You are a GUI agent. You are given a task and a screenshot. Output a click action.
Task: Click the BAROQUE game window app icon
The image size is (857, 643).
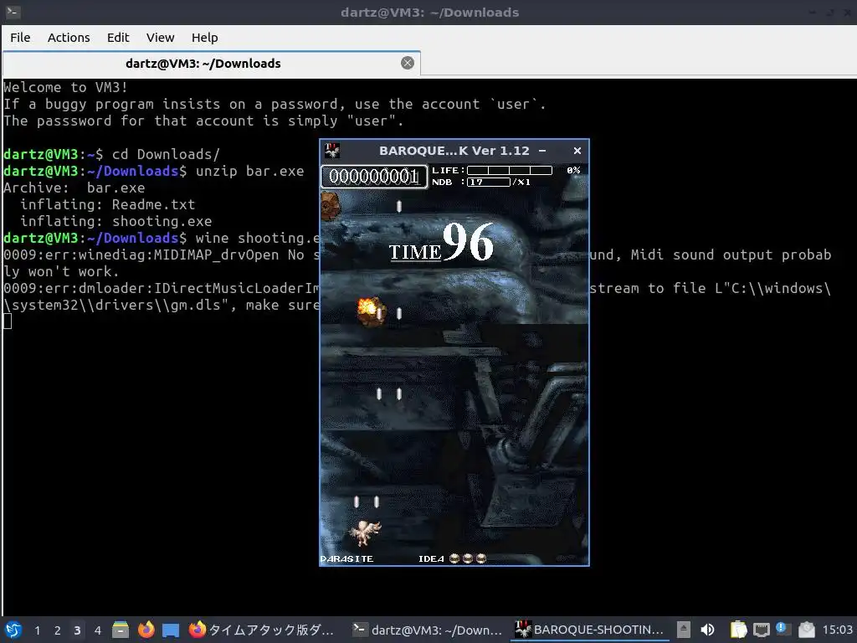point(331,151)
